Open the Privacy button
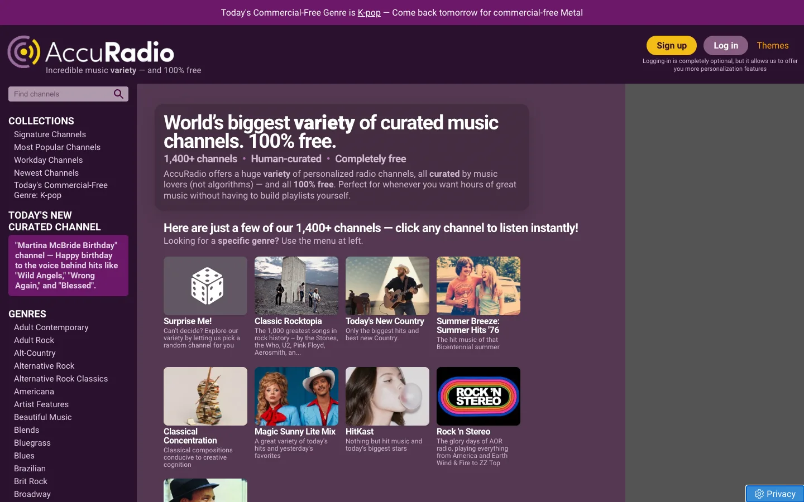Screen dimensions: 804x502 pos(775,494)
